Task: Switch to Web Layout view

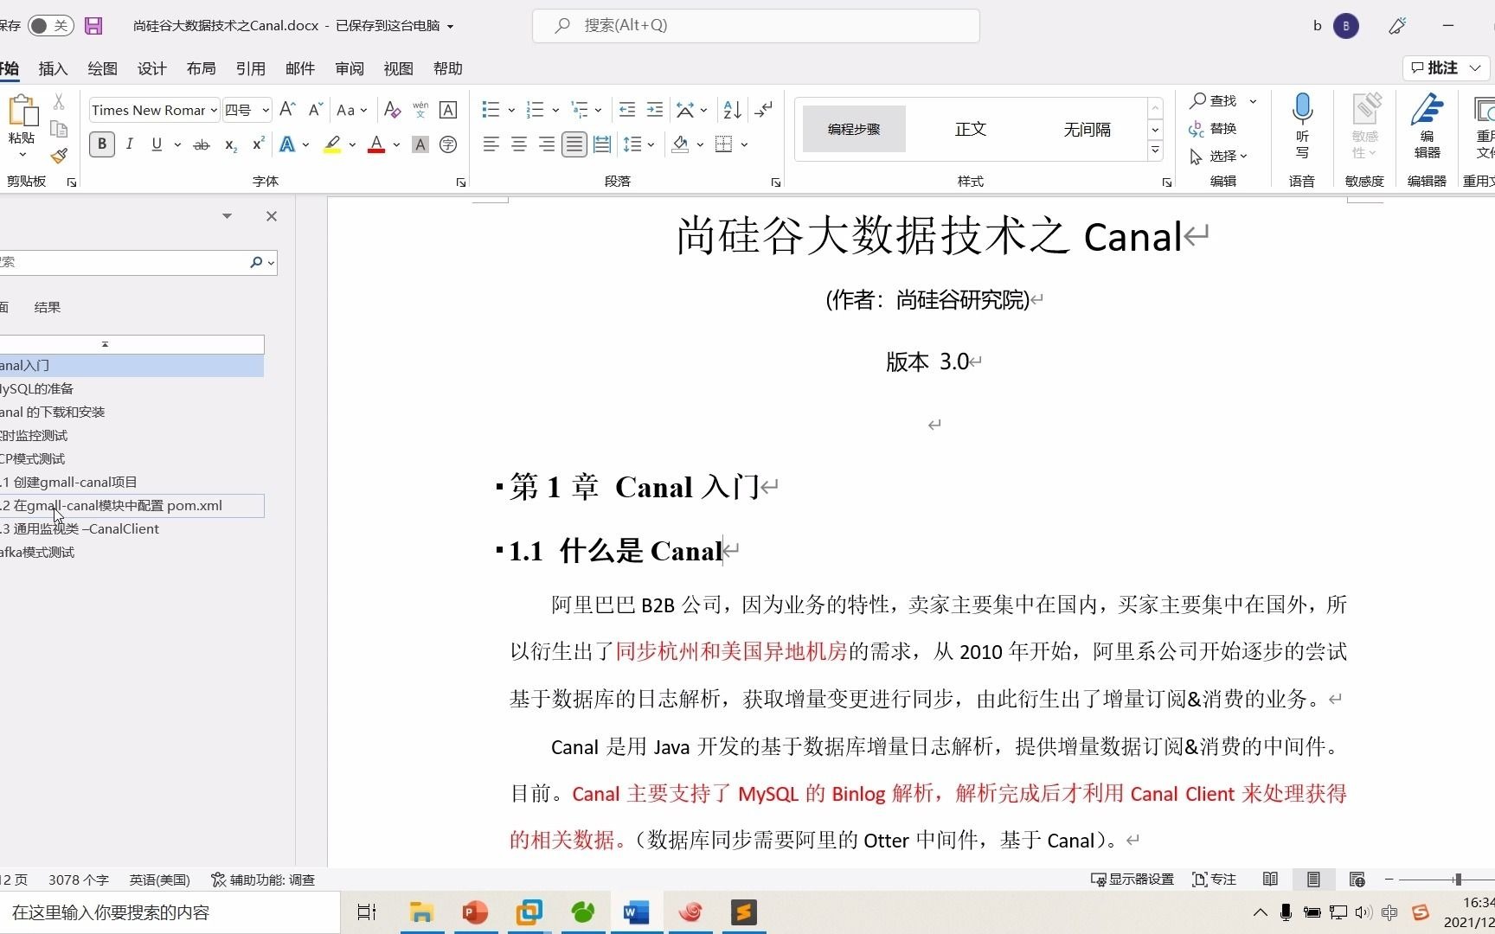Action: 1357,880
